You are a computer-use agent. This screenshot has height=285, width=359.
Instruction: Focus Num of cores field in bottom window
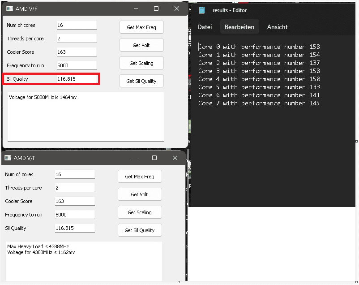point(75,174)
